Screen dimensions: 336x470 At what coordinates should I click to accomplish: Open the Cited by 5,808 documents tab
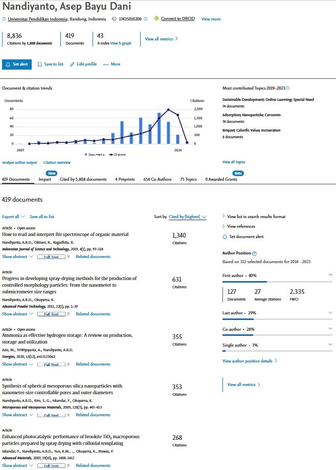[x=83, y=179]
